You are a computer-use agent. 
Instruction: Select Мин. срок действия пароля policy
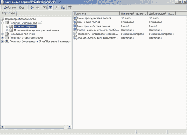pyautogui.click(x=94, y=26)
